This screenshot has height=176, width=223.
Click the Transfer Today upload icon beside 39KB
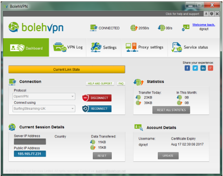138,103
